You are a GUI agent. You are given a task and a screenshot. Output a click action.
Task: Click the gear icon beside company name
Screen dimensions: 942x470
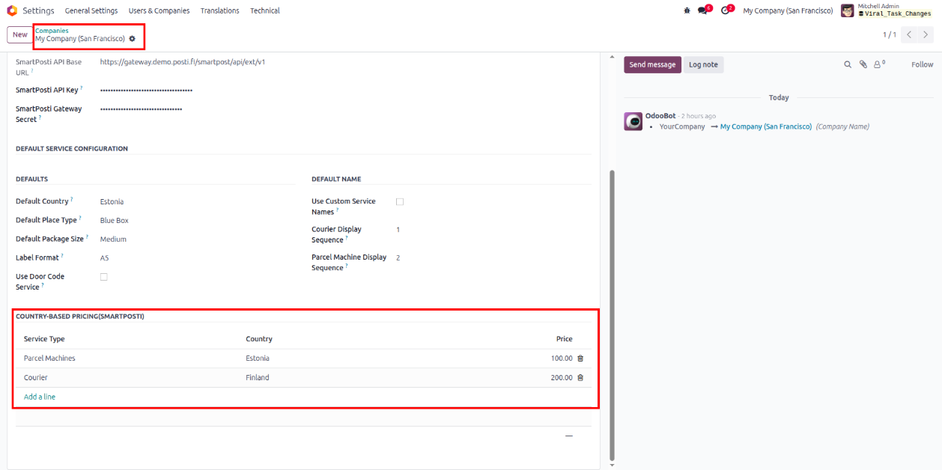pyautogui.click(x=133, y=39)
